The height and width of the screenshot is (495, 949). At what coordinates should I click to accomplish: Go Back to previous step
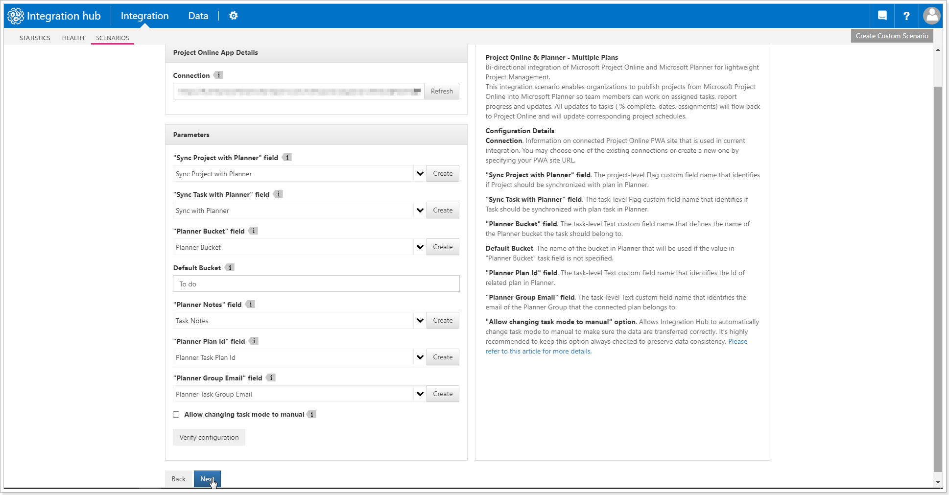tap(179, 479)
